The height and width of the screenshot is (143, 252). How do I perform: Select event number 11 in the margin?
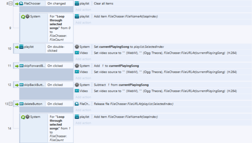[10, 66]
